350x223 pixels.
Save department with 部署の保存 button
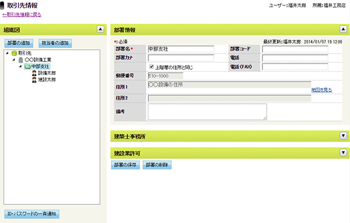(x=126, y=165)
